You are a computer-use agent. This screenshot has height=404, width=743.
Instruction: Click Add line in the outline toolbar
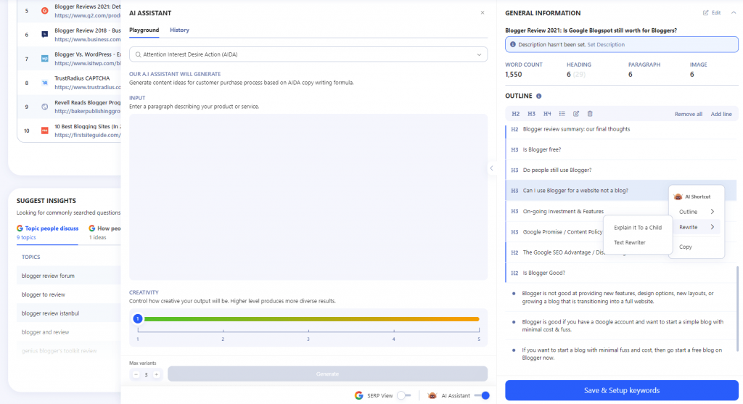click(x=721, y=114)
